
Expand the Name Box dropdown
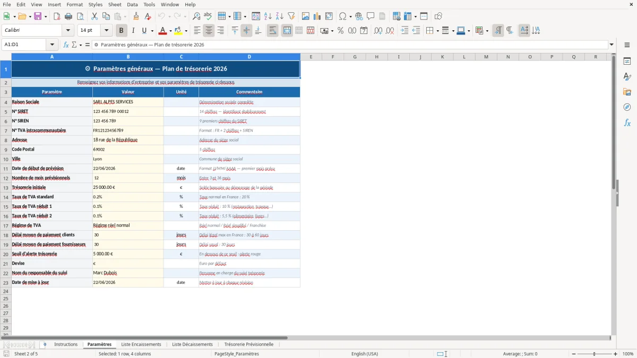point(52,45)
